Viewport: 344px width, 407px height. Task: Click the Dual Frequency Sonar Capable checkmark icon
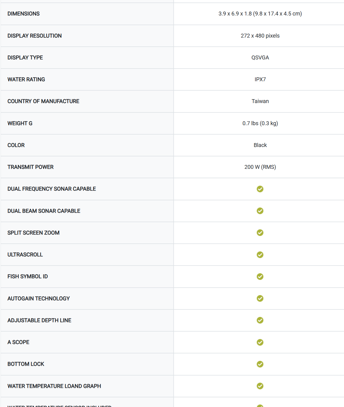point(260,189)
